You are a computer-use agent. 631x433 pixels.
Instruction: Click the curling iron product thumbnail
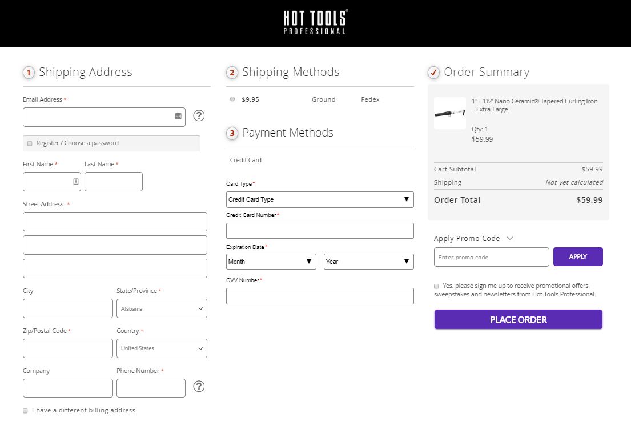450,113
